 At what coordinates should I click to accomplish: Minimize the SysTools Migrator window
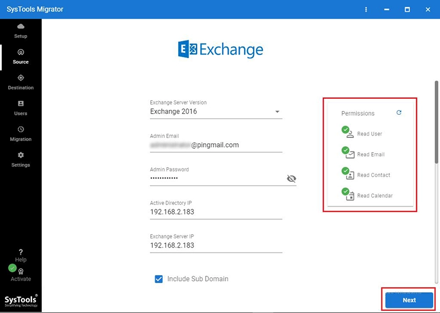coord(387,9)
